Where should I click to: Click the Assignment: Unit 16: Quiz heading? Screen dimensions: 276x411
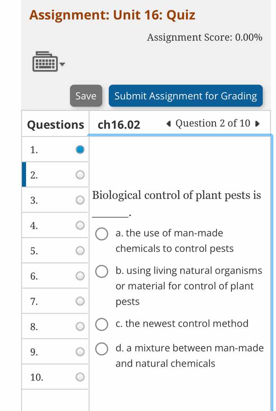[x=112, y=15]
